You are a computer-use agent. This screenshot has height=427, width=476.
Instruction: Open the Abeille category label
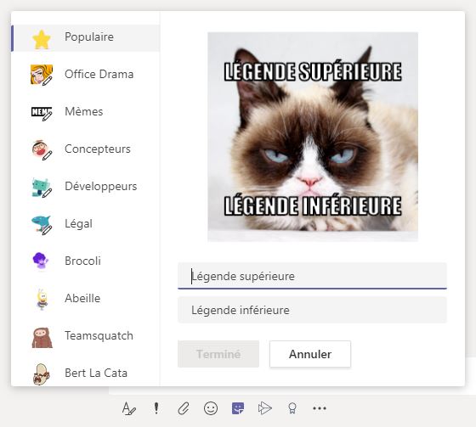coord(82,299)
